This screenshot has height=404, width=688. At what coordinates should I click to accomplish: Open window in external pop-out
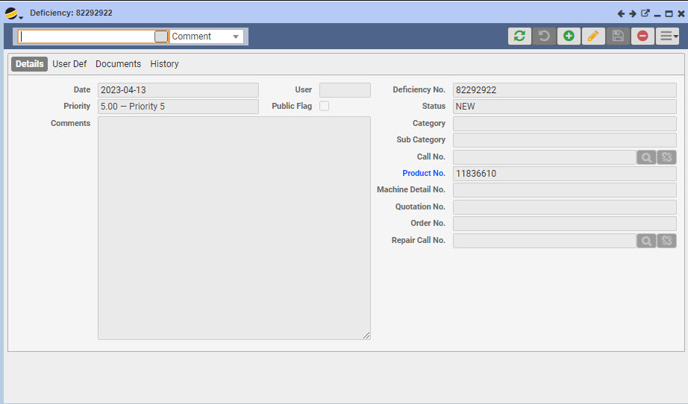point(645,13)
